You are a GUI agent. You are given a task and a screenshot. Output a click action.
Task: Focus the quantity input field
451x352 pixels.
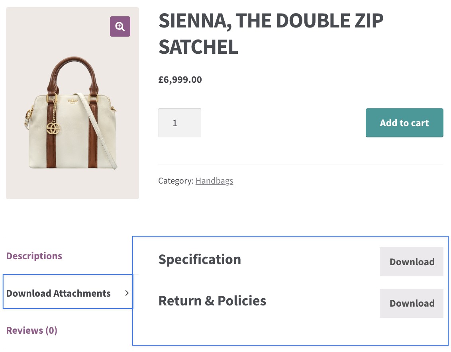pyautogui.click(x=179, y=123)
